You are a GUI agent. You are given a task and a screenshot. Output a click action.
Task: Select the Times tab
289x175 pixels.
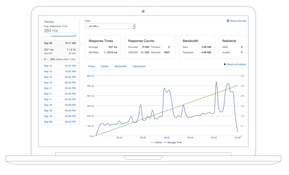(x=91, y=66)
